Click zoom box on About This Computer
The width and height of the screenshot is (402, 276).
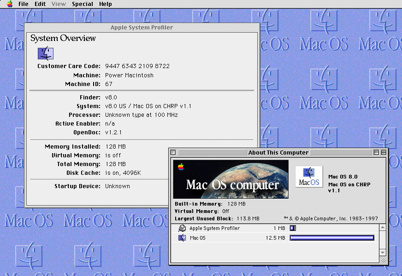[376, 153]
